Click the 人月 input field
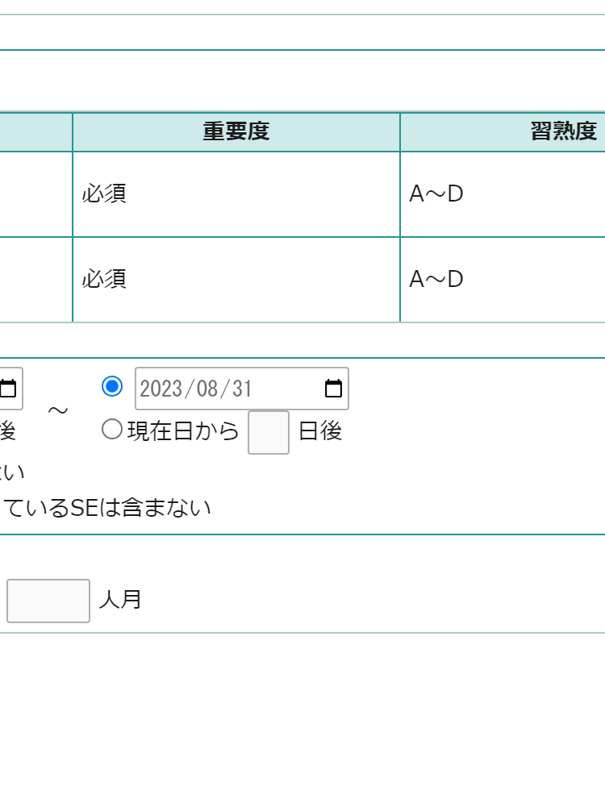The width and height of the screenshot is (605, 811). click(x=48, y=601)
